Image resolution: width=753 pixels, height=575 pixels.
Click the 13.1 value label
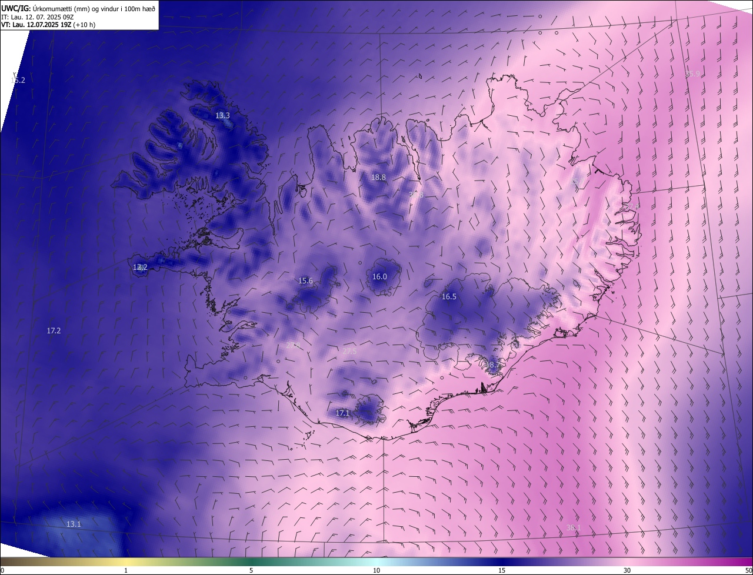pos(74,524)
